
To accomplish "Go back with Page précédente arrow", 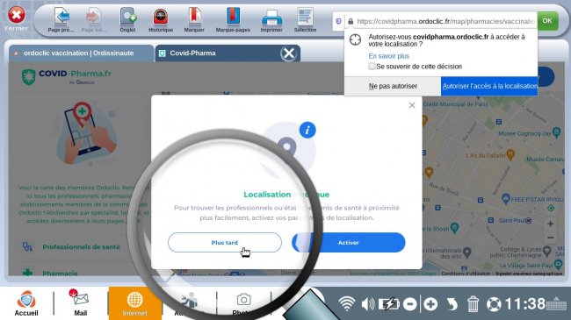I will click(61, 17).
